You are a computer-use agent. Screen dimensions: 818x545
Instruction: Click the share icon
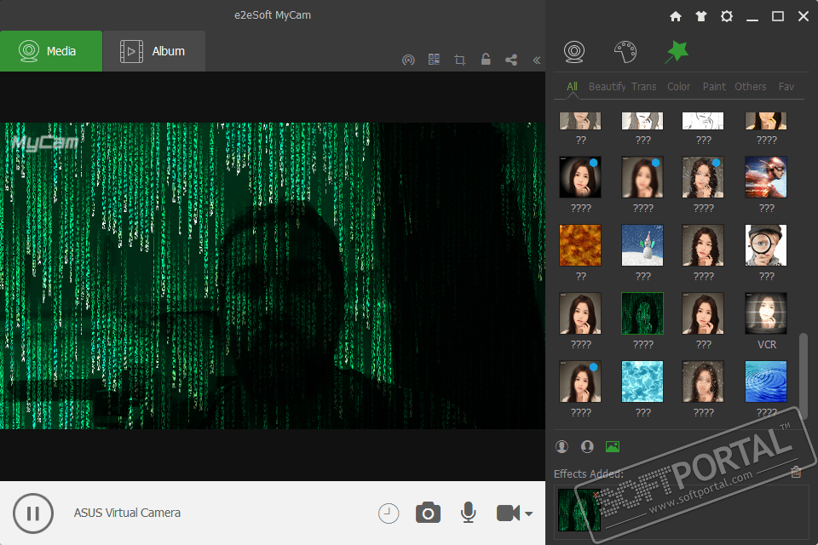tap(511, 60)
